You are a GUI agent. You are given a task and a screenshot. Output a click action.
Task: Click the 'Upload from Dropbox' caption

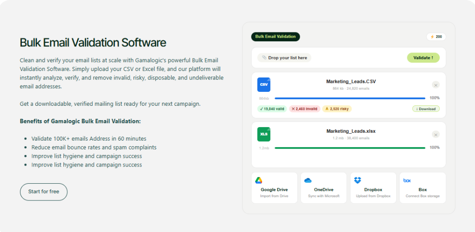tap(373, 196)
